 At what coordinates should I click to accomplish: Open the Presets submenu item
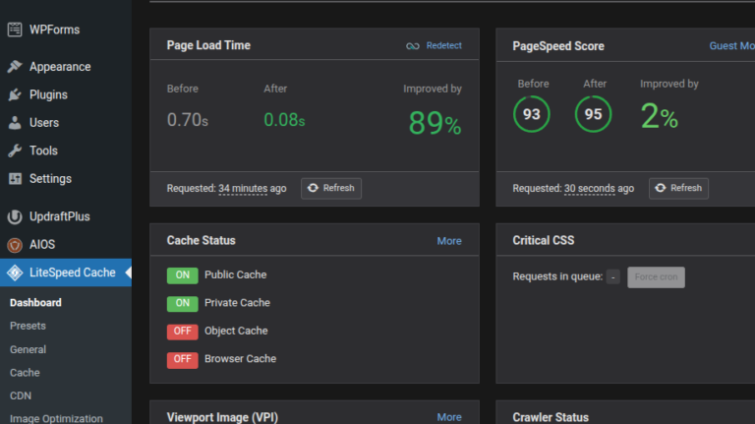(x=28, y=326)
